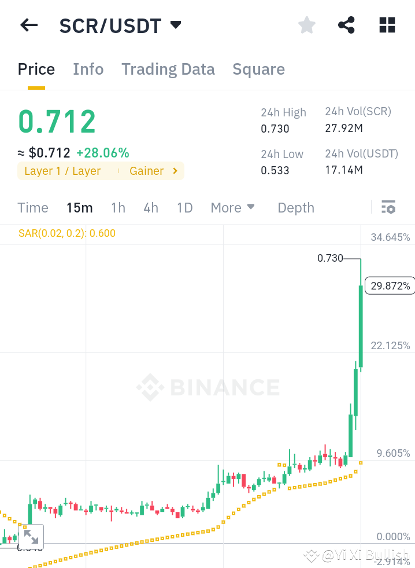415x568 pixels.
Task: Open the Square tab
Action: click(258, 69)
